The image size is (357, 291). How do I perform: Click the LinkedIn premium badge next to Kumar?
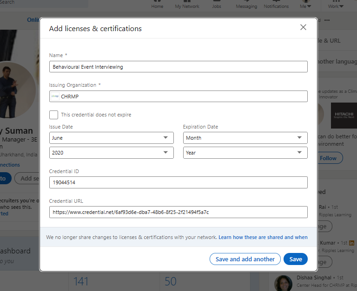(351, 243)
